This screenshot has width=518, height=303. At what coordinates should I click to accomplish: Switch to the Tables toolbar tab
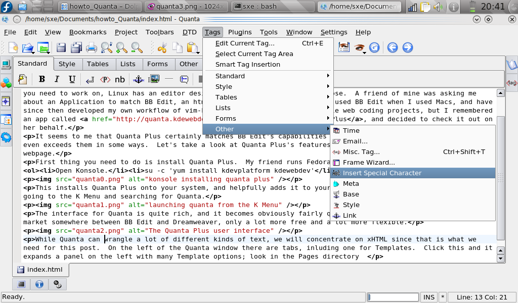98,64
